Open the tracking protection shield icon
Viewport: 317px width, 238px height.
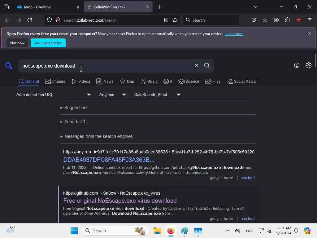click(50, 20)
